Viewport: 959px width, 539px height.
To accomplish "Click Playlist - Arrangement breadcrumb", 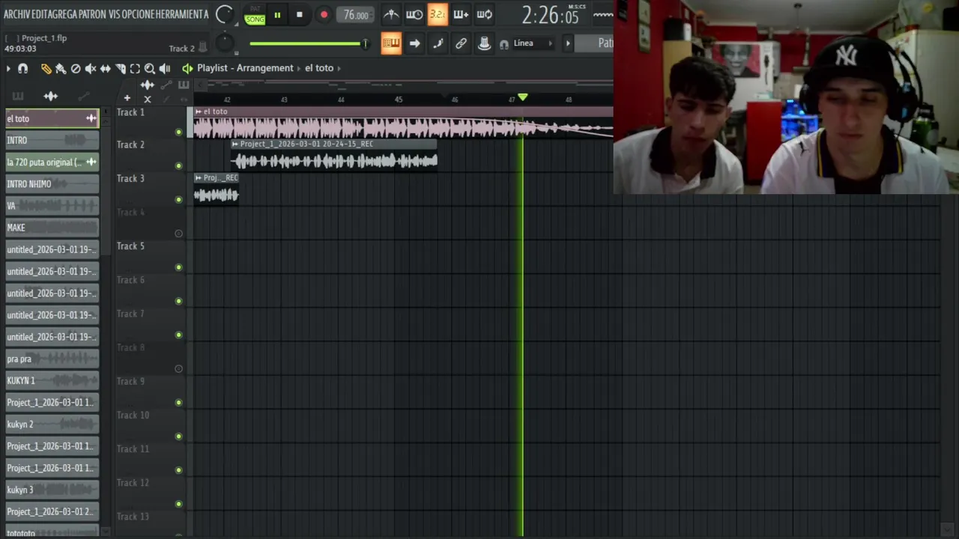I will 245,68.
